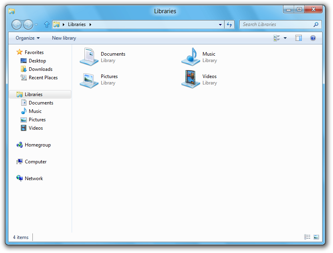Switch to large icons view in status bar
Screen dimensions: 333x253
(316, 237)
